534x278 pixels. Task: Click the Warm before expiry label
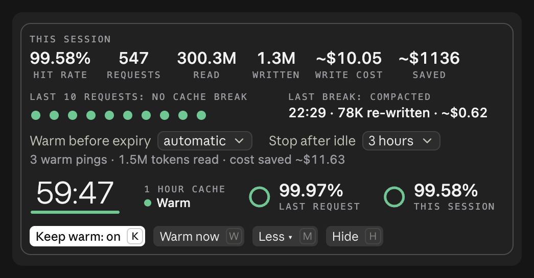[x=90, y=141]
